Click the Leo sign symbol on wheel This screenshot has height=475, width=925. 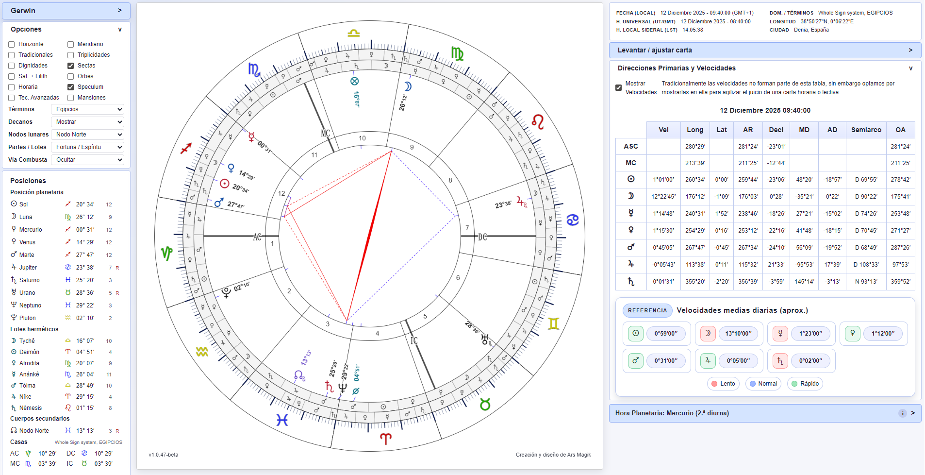click(538, 122)
